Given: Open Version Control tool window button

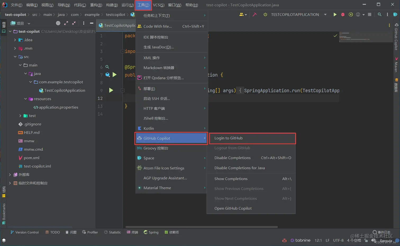Looking at the screenshot, I should [x=24, y=232].
